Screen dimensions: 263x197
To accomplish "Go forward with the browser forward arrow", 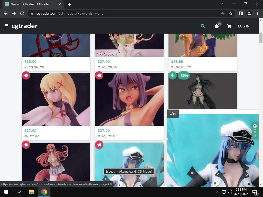I will pyautogui.click(x=14, y=13).
